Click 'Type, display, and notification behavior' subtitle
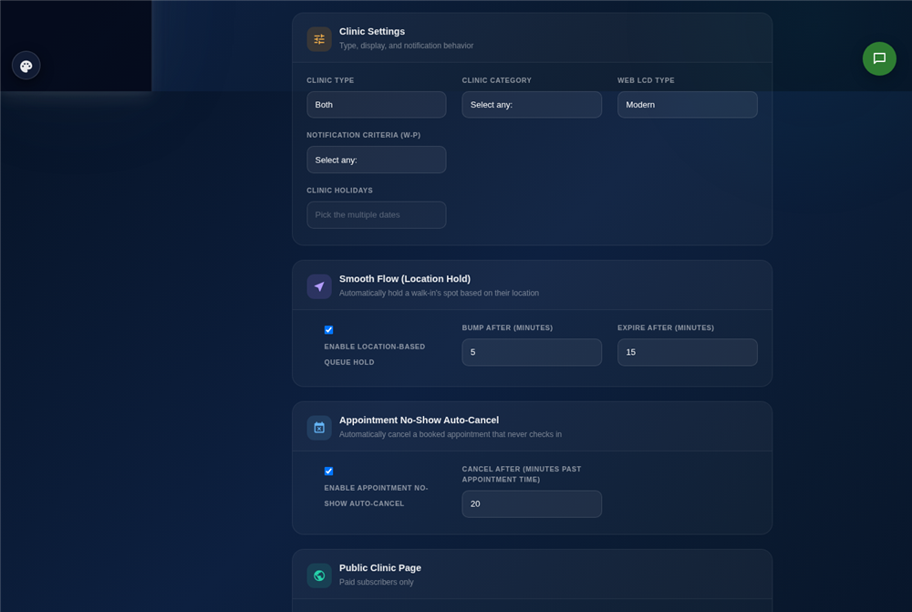This screenshot has width=912, height=612. [x=406, y=46]
